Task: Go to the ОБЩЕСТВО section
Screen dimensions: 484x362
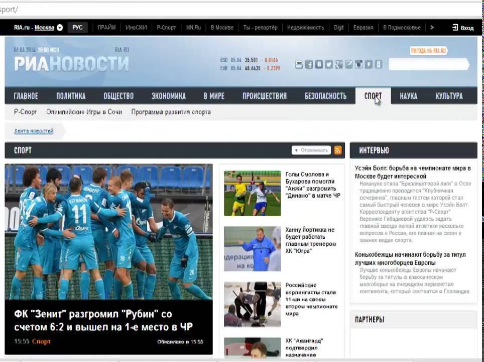Action: [118, 96]
